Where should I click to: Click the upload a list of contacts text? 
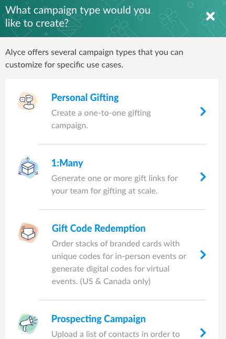click(116, 334)
